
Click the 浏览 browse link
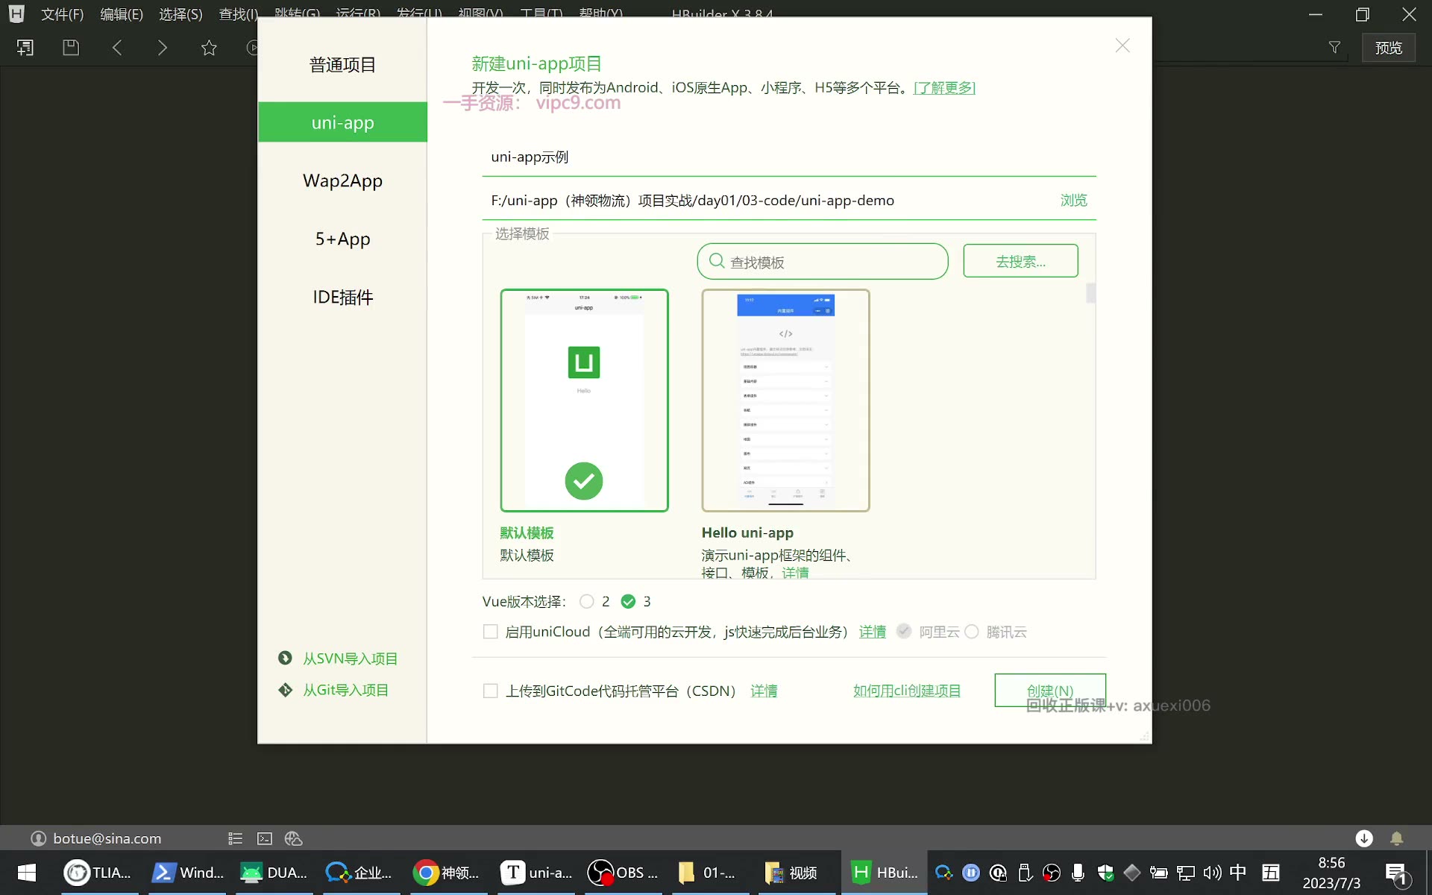[x=1074, y=200]
